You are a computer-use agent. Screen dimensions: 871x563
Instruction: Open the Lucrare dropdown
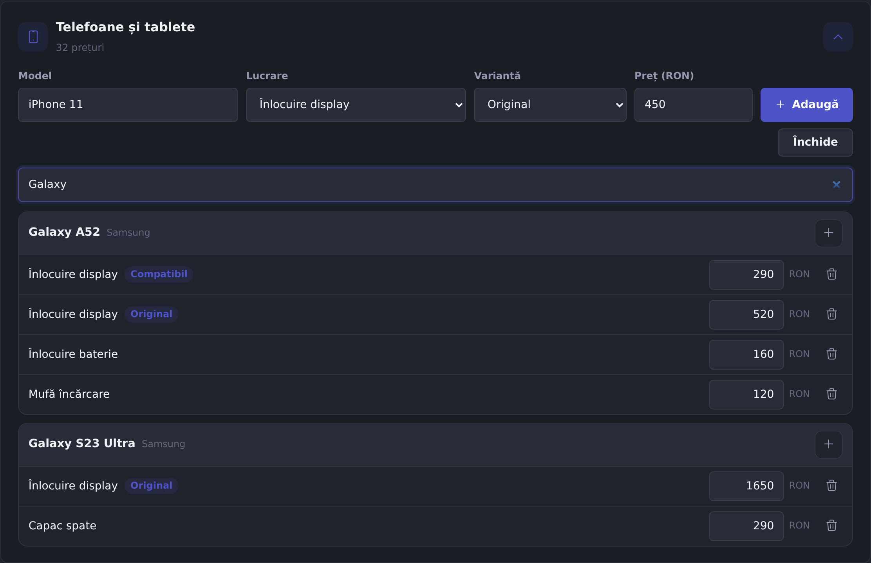click(x=356, y=105)
